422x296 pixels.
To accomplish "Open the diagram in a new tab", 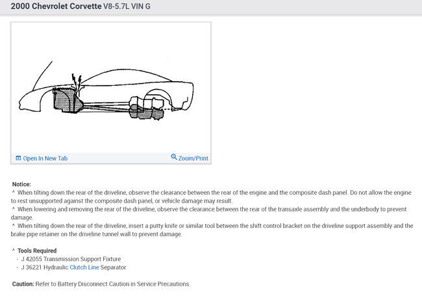I will pyautogui.click(x=42, y=158).
